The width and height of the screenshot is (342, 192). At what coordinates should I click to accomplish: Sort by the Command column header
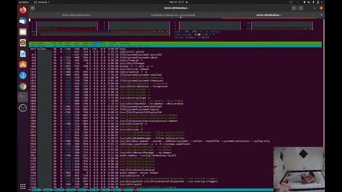125,43
